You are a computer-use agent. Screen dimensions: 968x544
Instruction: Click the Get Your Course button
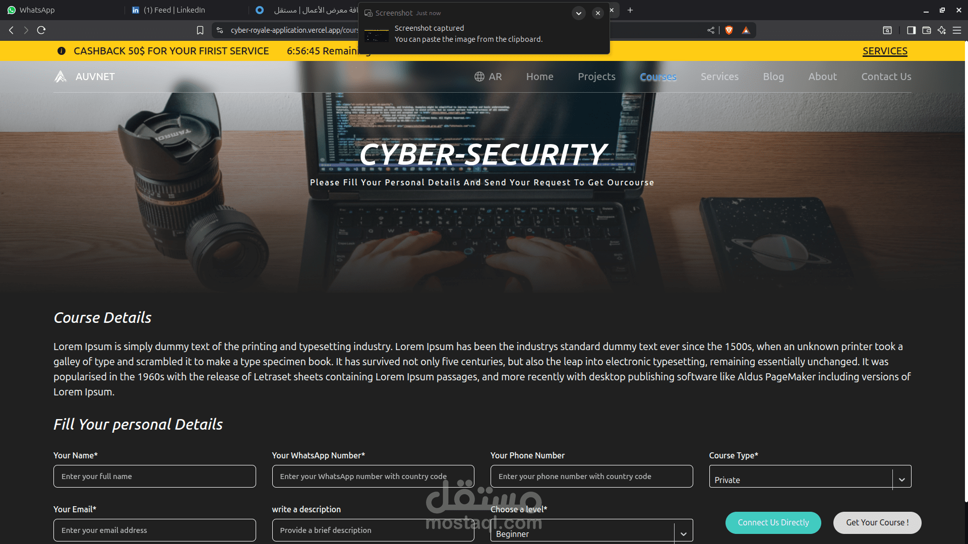pyautogui.click(x=877, y=523)
